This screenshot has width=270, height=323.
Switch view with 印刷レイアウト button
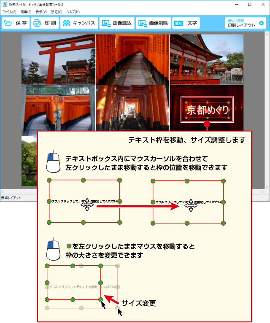pos(246,23)
